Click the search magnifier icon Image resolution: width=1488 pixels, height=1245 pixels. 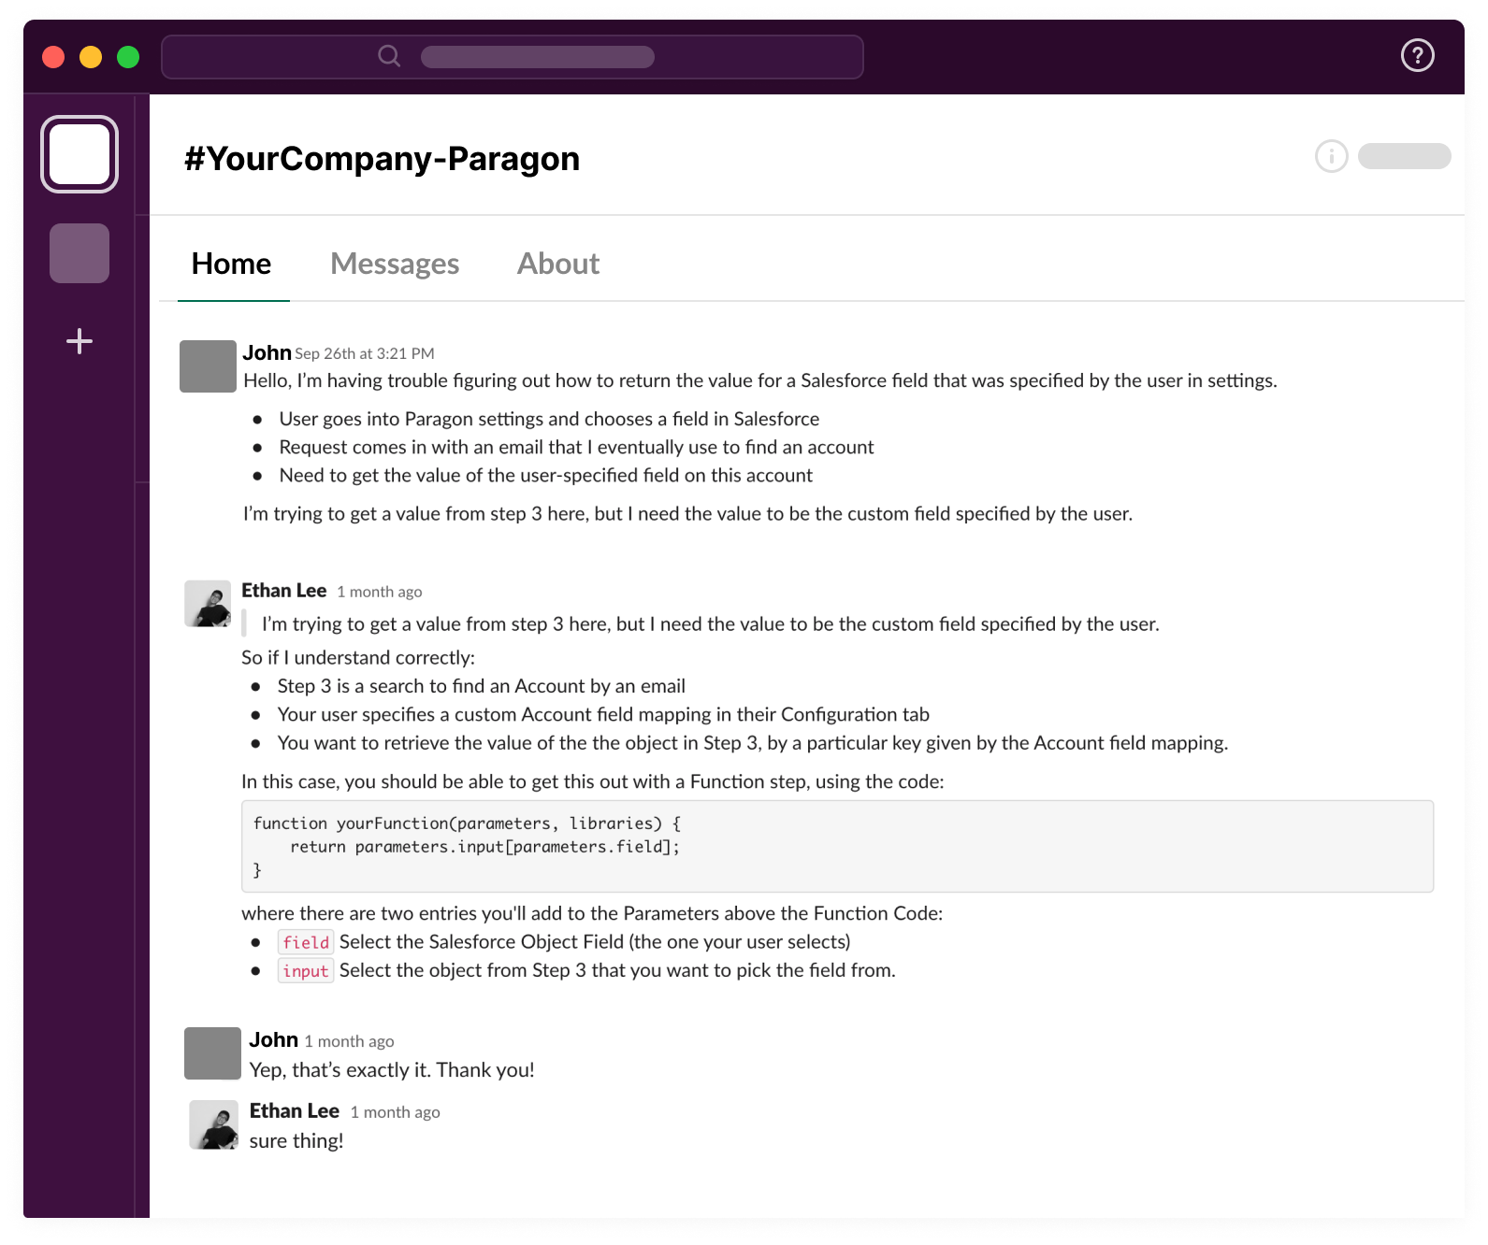[389, 56]
